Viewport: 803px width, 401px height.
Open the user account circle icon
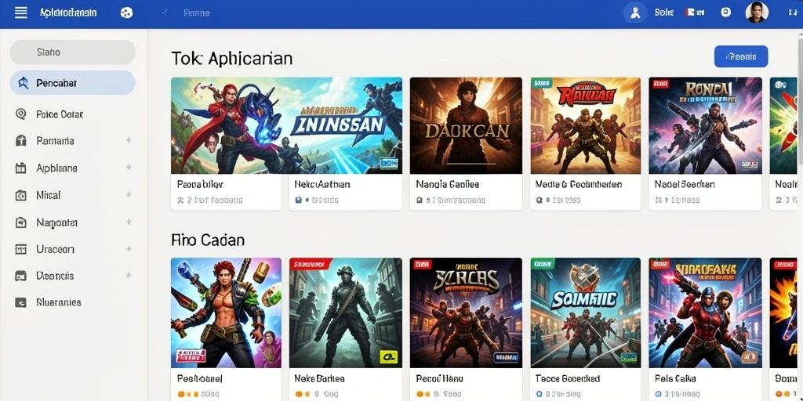(x=635, y=13)
